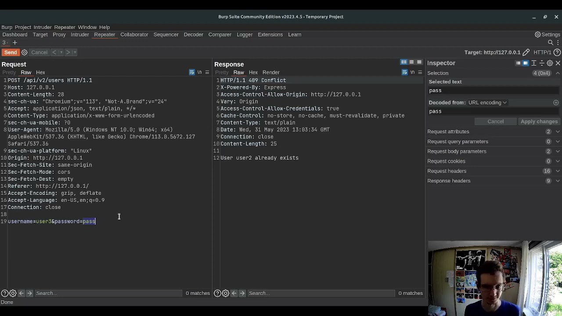
Task: Click the request search field
Action: (108, 293)
